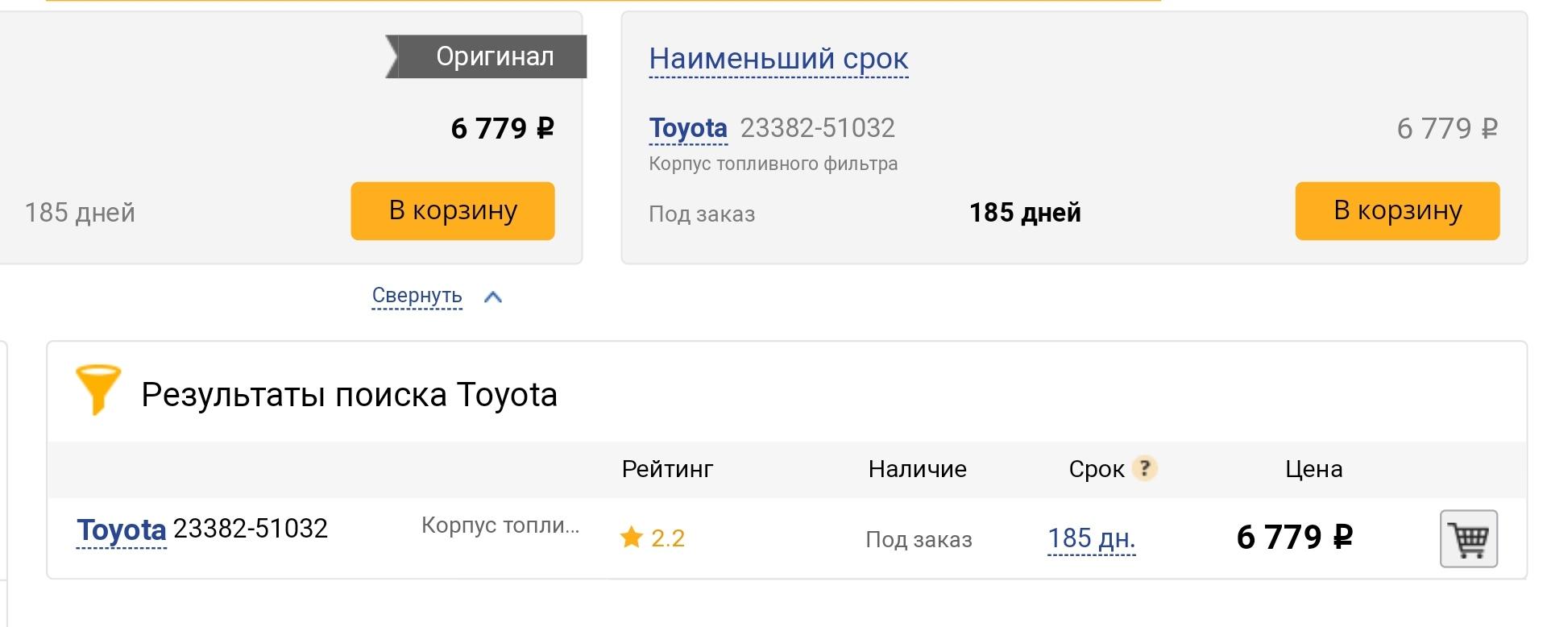1547x627 pixels.
Task: Click В корзину in Наименьший срок card
Action: [x=1397, y=210]
